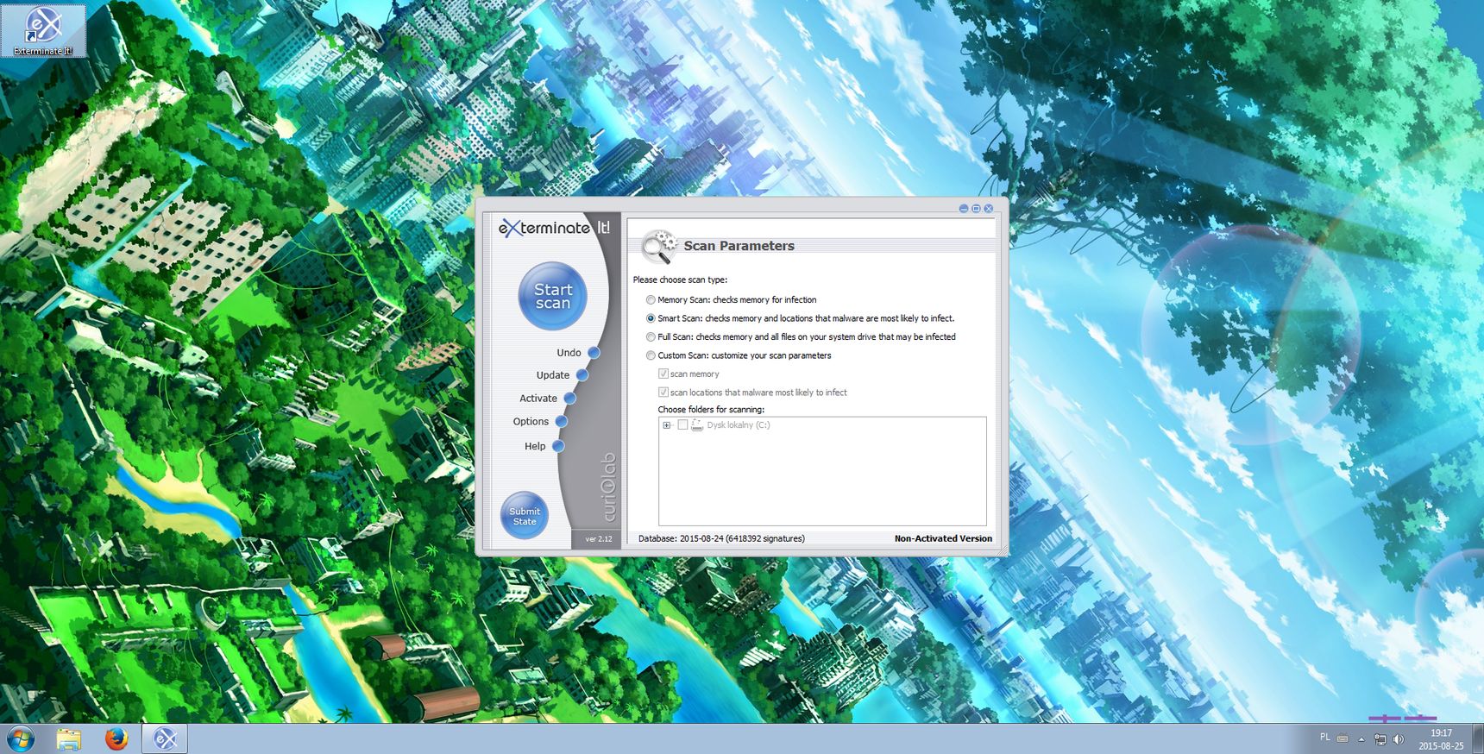Screen dimensions: 1484x754
Task: Click the PL input language indicator
Action: click(x=1324, y=738)
